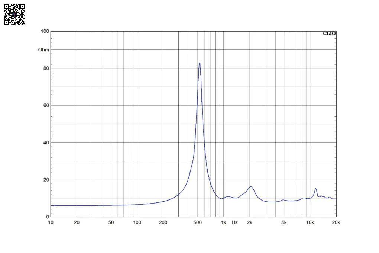Click the 0 label on the vertical axis
The width and height of the screenshot is (379, 253).
pyautogui.click(x=47, y=217)
